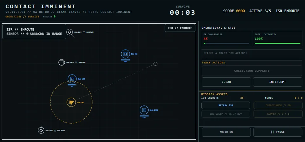Click the TRACK ACTIONS heading
305x142 pixels.
(x=213, y=62)
